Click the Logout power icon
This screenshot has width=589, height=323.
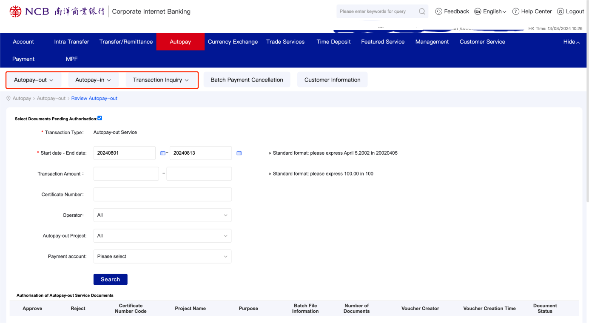(x=561, y=11)
